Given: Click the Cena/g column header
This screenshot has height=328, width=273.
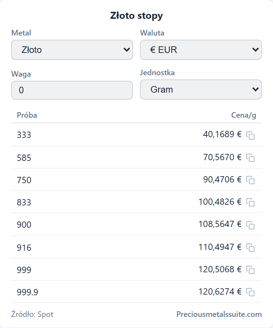Looking at the screenshot, I should point(243,115).
